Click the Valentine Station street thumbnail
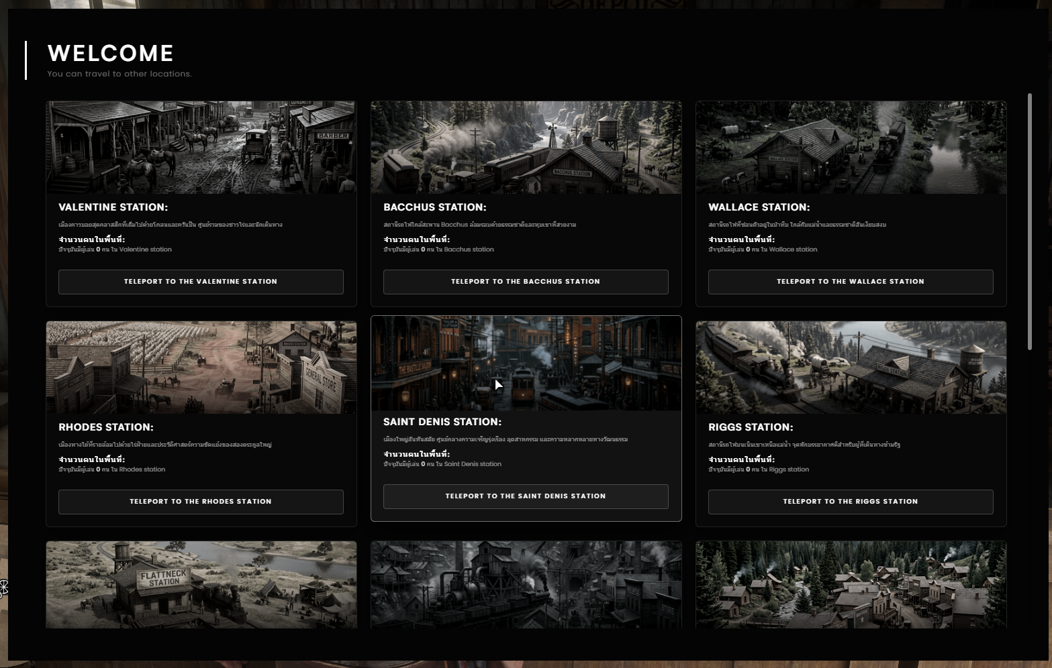 coord(201,148)
